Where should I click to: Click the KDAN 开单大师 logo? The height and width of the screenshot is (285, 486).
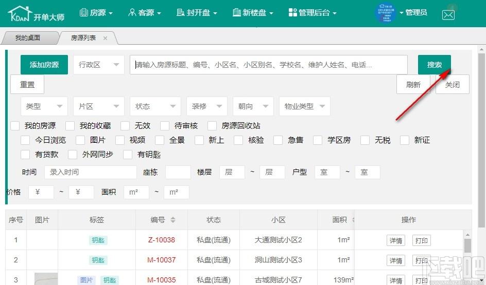coord(36,14)
